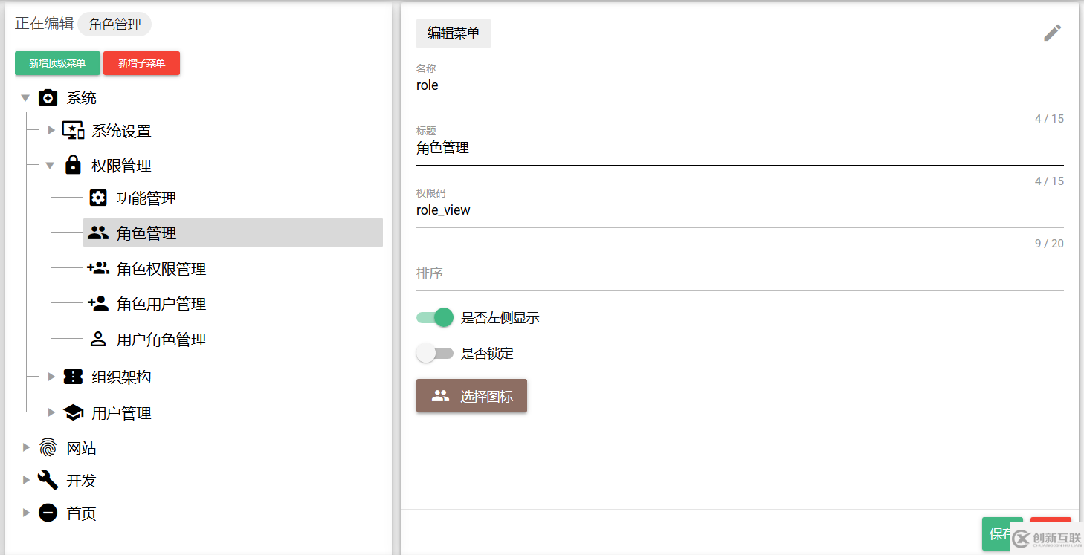The width and height of the screenshot is (1084, 555).
Task: Click the camera icon beside 系统
Action: pyautogui.click(x=48, y=97)
